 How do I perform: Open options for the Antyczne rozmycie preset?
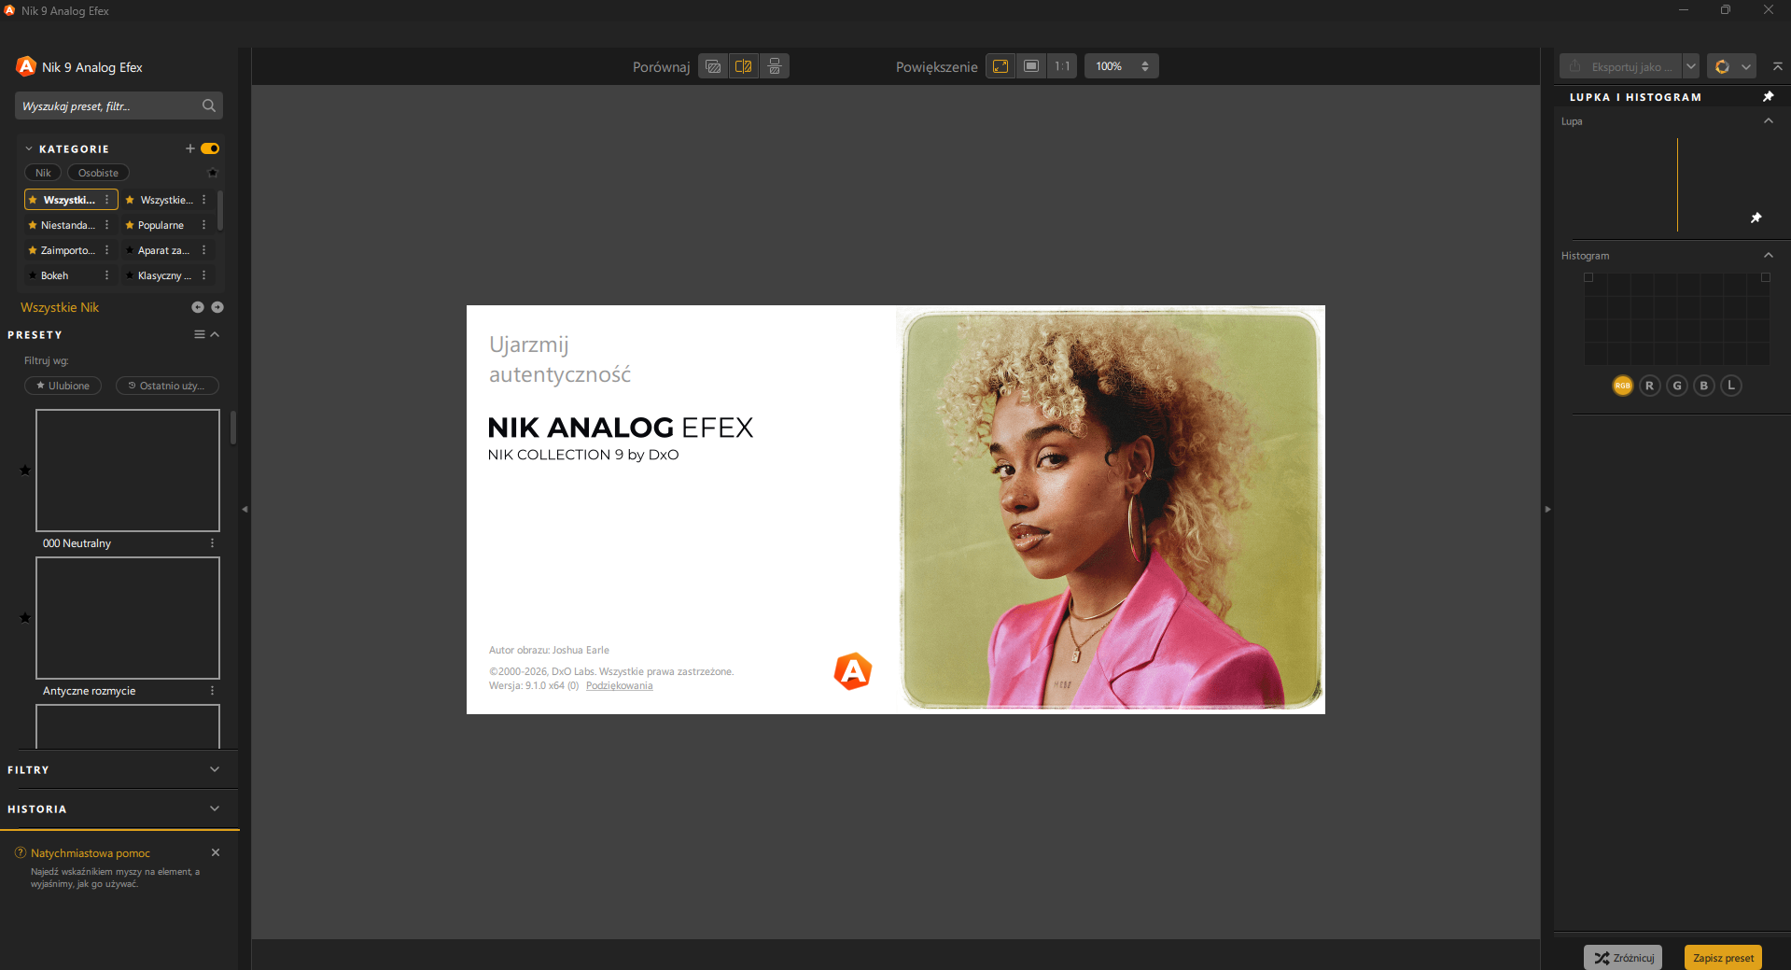(212, 691)
